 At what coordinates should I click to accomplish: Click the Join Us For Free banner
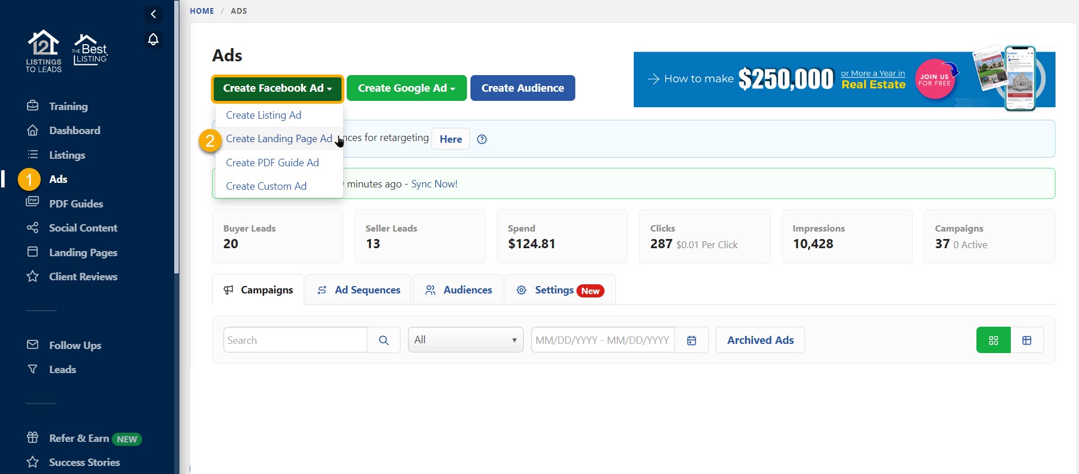pos(845,79)
